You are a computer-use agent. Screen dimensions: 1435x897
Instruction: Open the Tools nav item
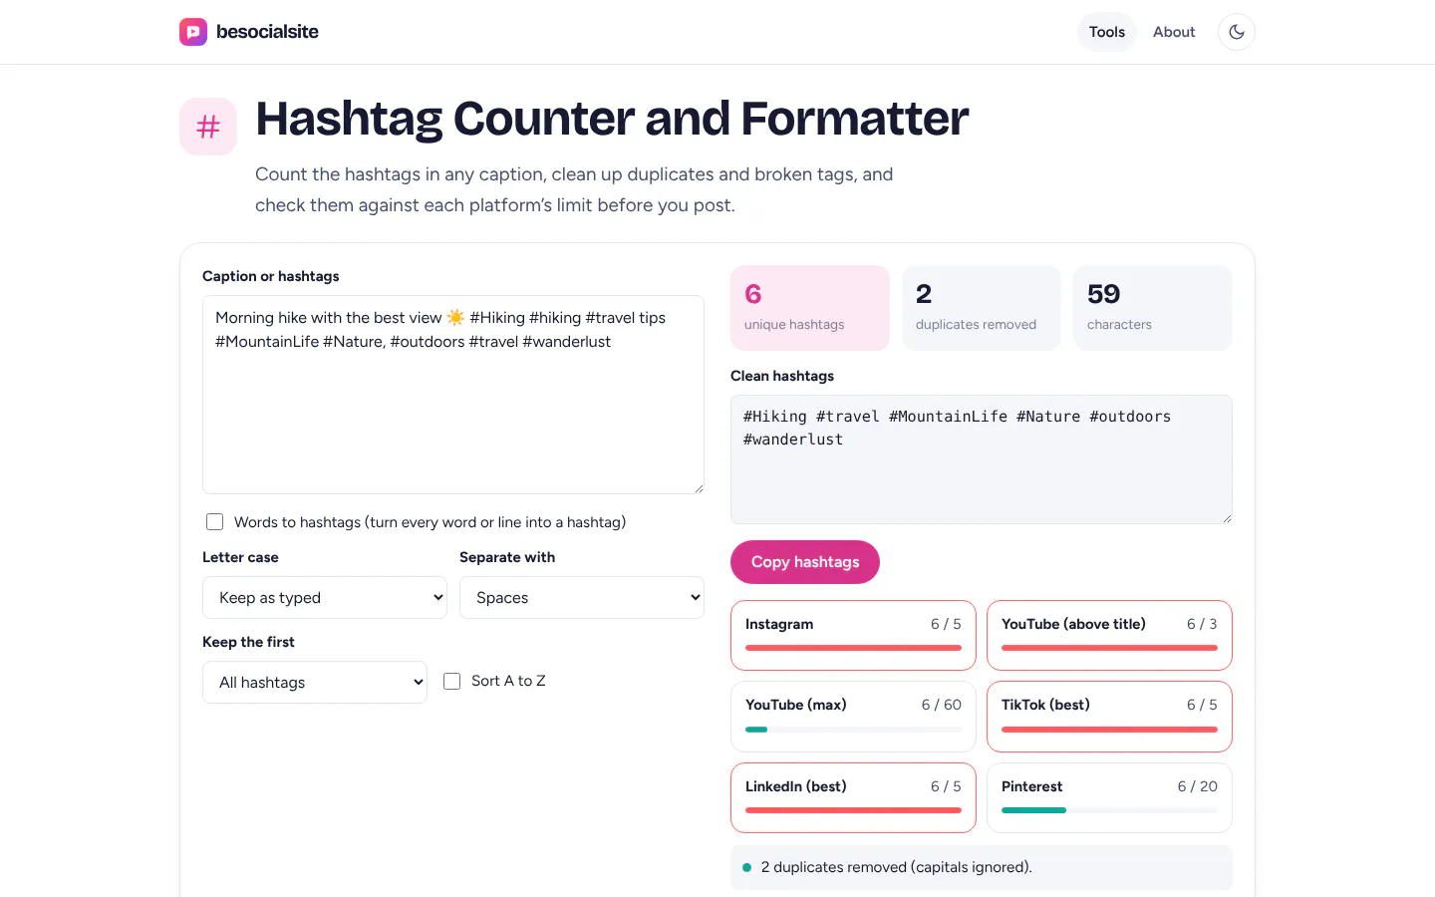coord(1107,32)
